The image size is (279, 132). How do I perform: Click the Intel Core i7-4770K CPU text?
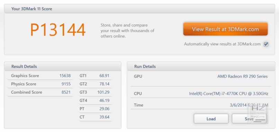(x=229, y=93)
